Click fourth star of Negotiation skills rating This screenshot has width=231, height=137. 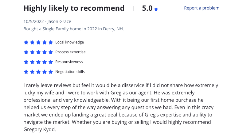tap(44, 72)
